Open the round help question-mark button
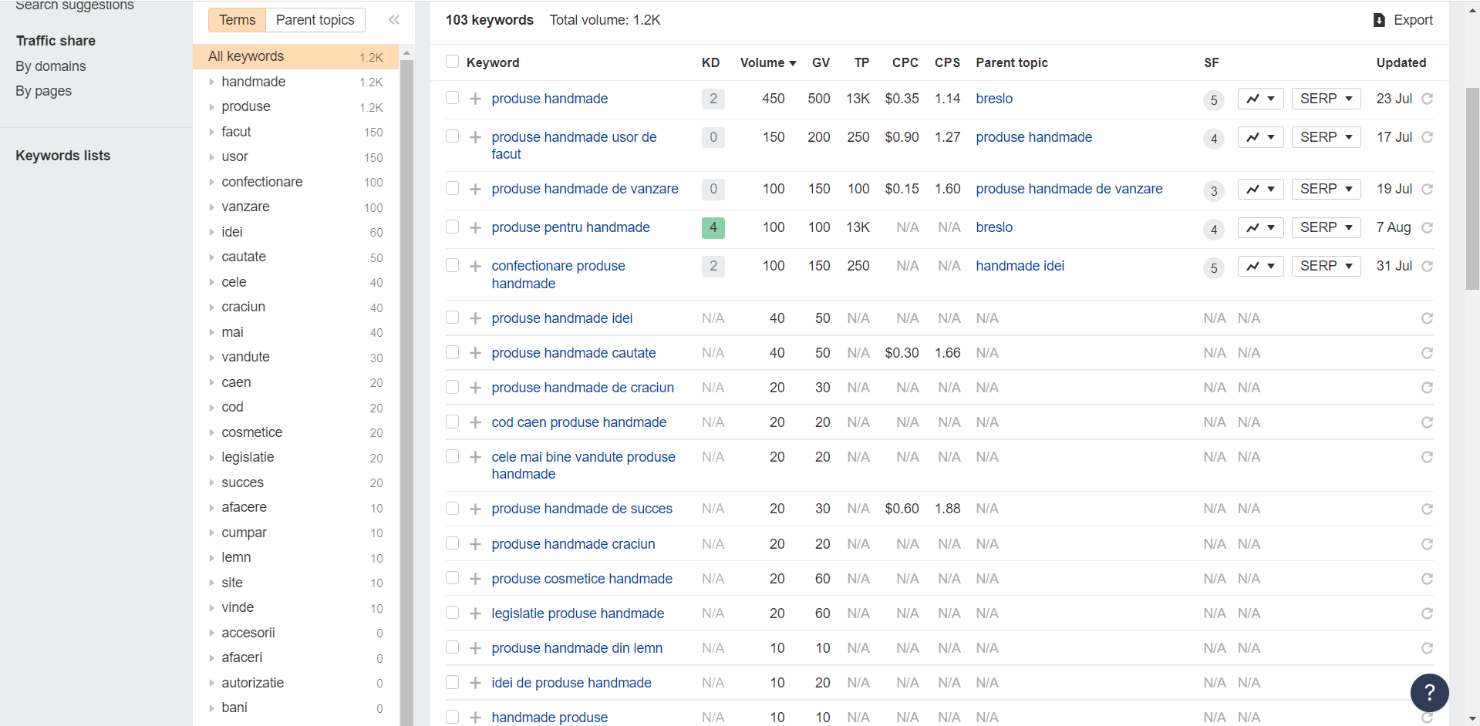The image size is (1480, 726). pos(1429,692)
